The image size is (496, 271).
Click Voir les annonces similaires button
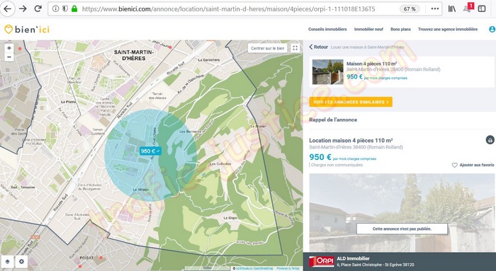tap(351, 102)
